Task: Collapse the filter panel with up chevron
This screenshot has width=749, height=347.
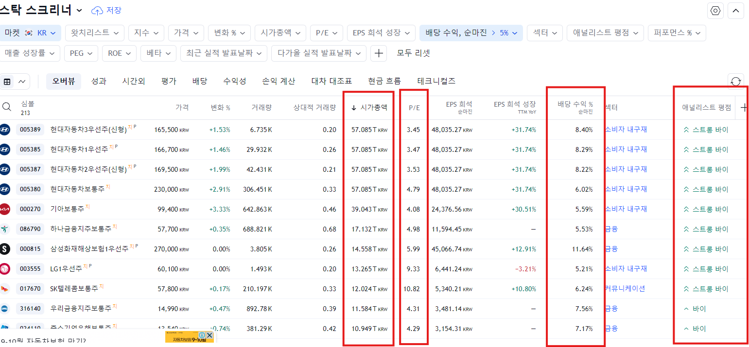Action: [x=736, y=11]
